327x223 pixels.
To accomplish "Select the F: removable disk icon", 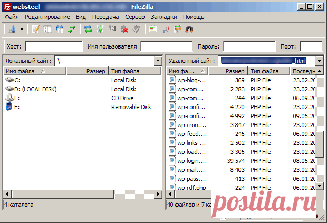I will tap(9, 106).
